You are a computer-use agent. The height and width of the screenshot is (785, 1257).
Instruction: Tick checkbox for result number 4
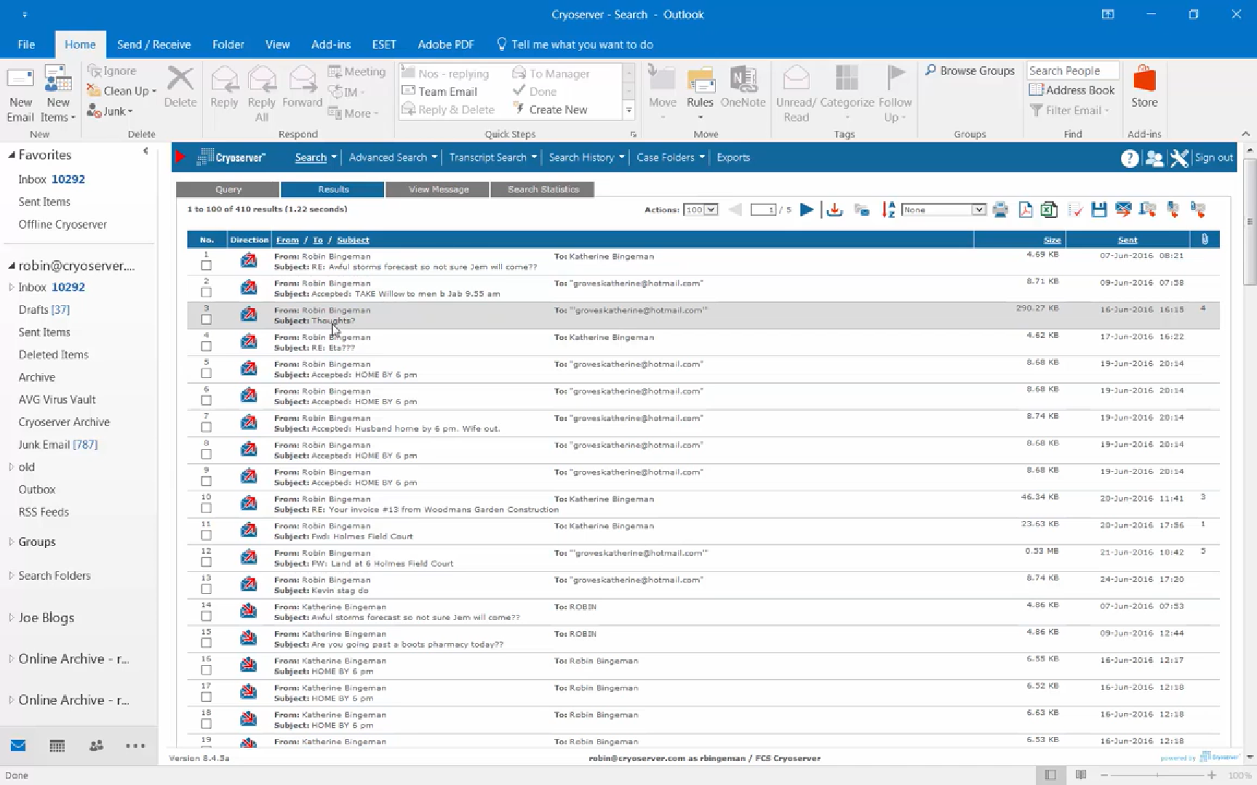click(207, 347)
